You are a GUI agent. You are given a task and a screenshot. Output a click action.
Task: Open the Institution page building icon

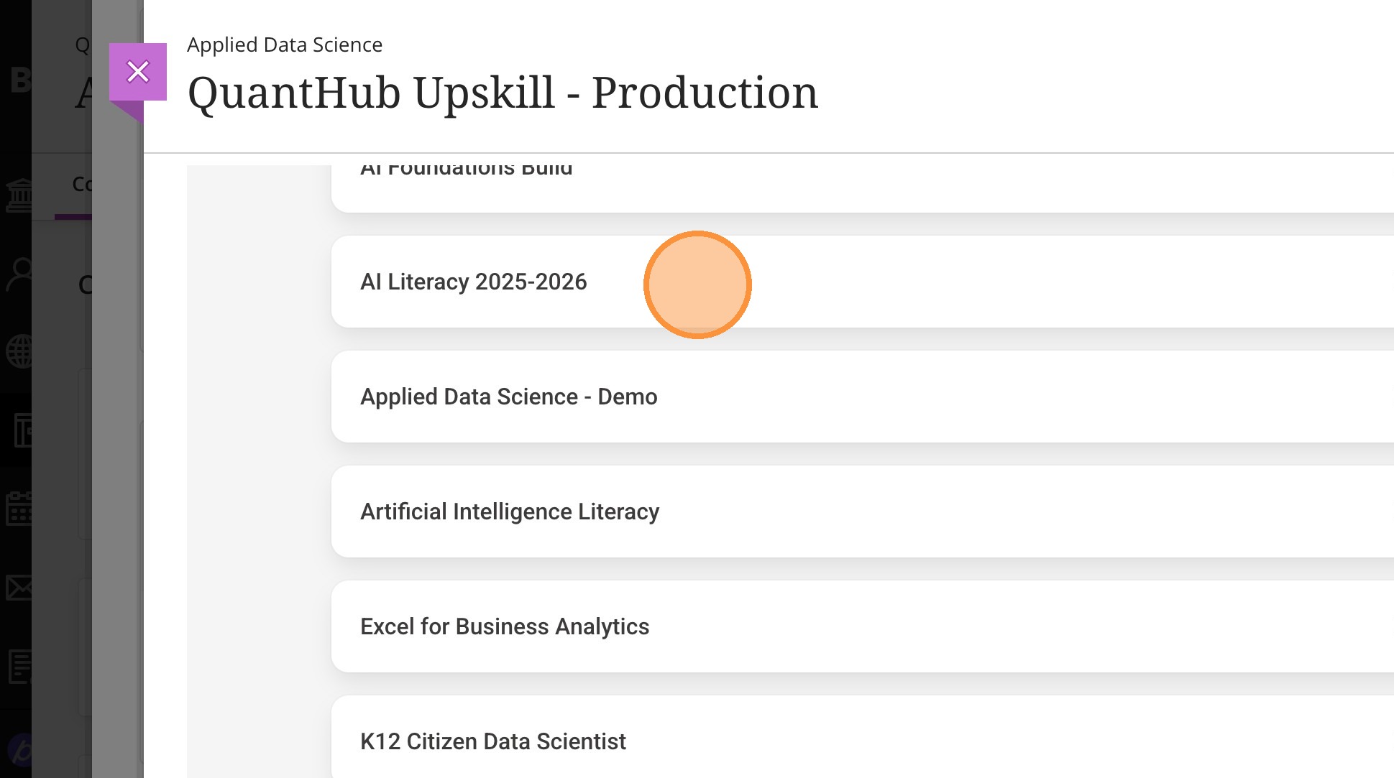19,195
